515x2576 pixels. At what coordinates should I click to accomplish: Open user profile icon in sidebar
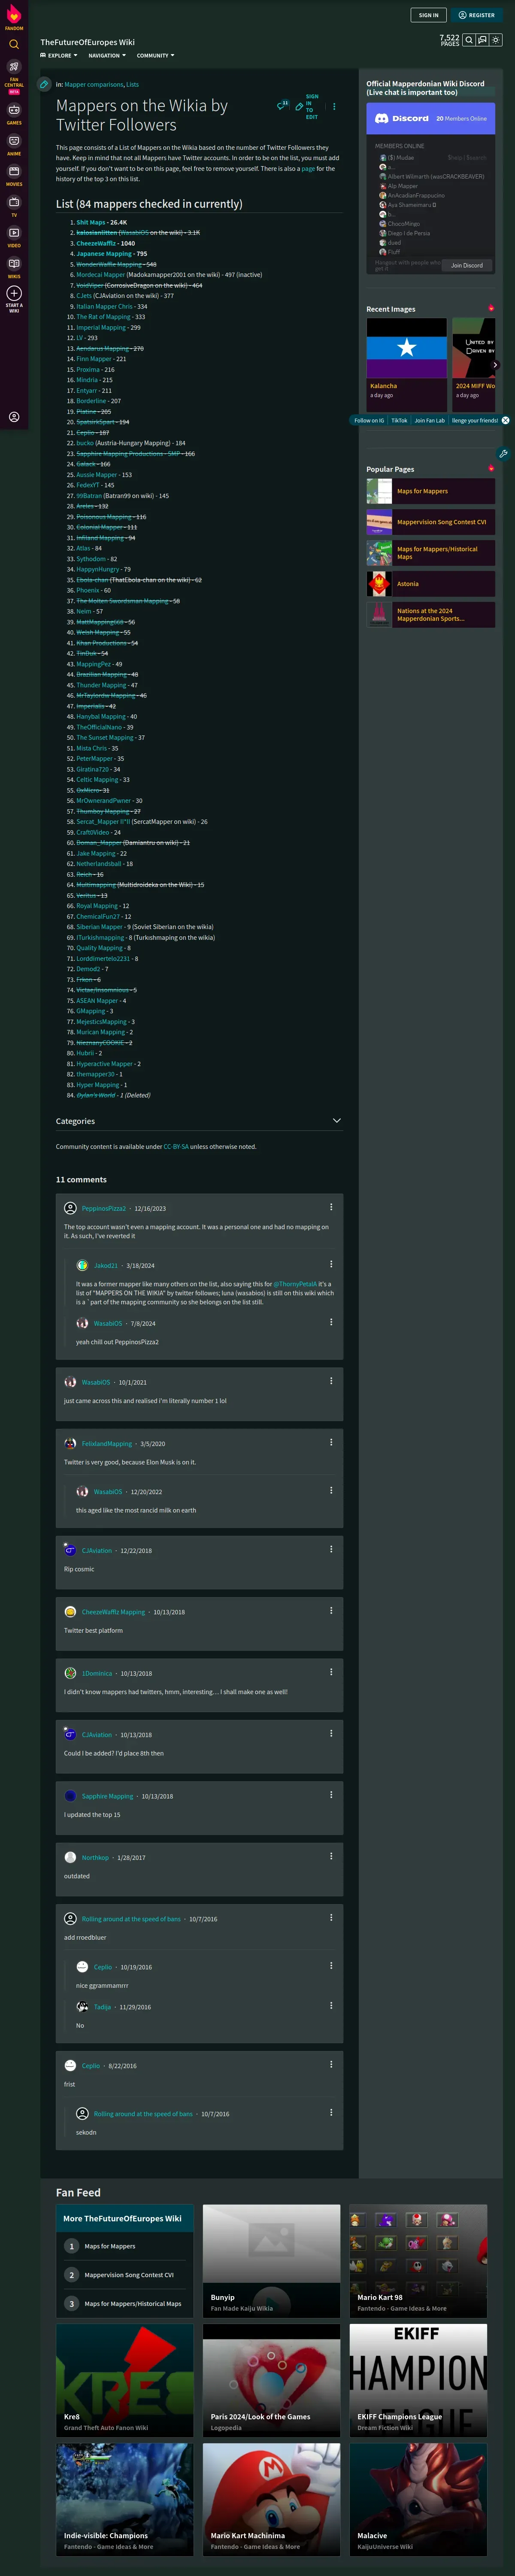(x=14, y=417)
